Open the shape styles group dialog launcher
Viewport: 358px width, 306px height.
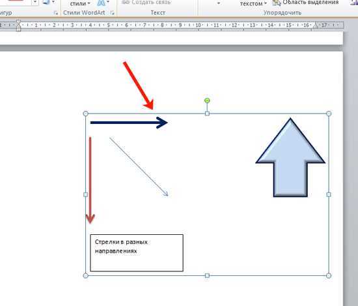pos(56,13)
